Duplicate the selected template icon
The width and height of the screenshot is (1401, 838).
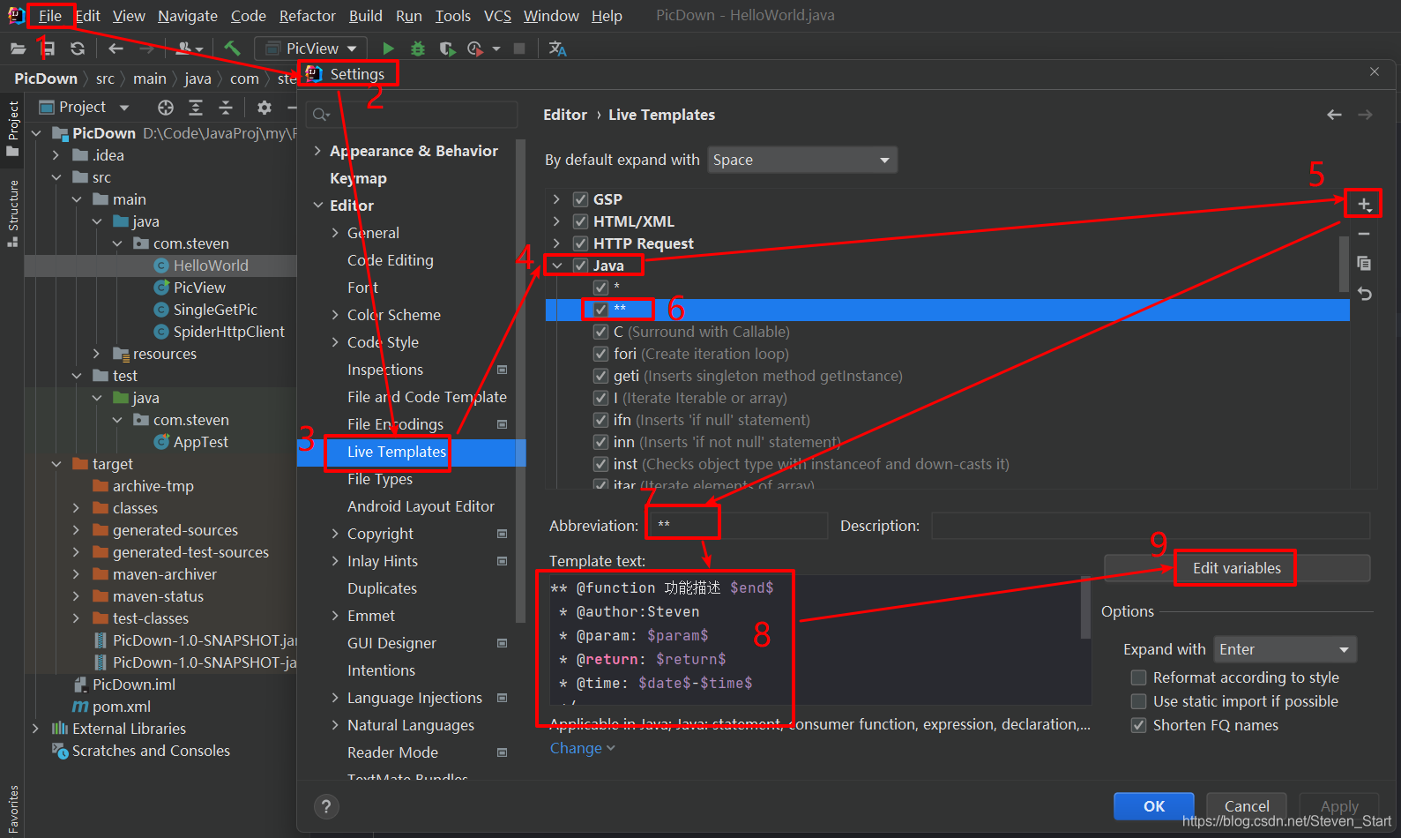click(x=1364, y=263)
